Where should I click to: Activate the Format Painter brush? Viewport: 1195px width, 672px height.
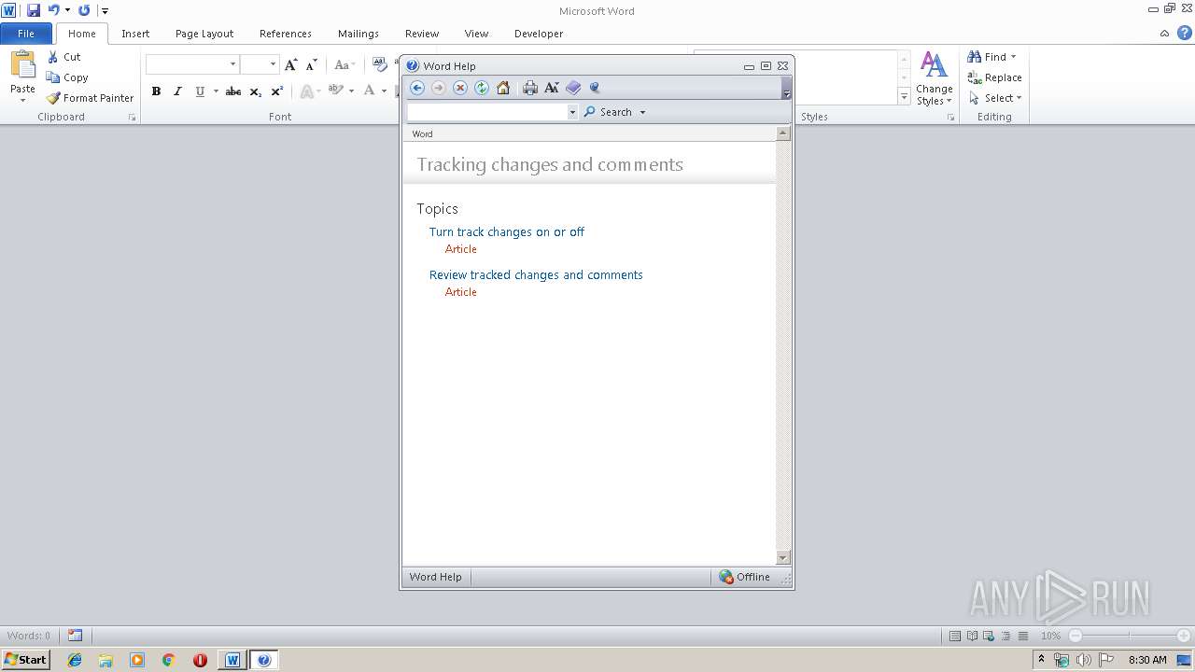point(53,98)
